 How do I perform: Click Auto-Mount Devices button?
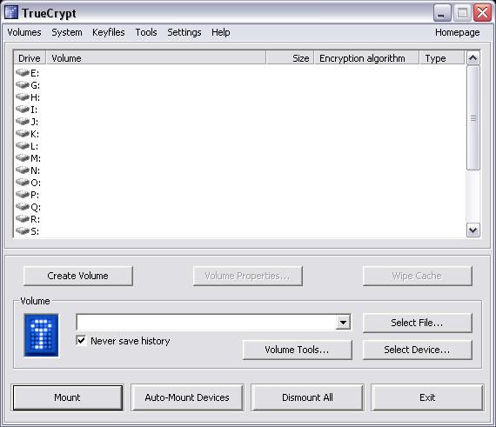(x=187, y=397)
